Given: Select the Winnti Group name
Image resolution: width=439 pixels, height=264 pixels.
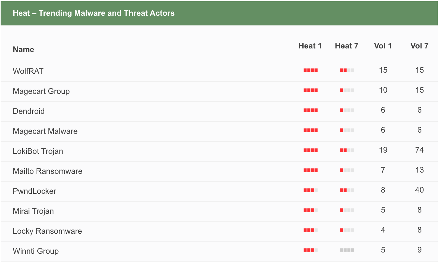Looking at the screenshot, I should (x=36, y=251).
